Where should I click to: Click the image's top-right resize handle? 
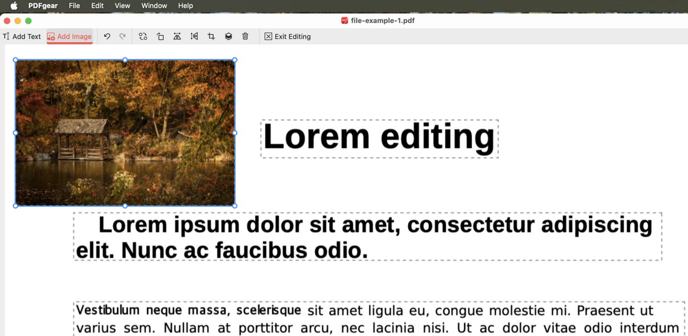tap(234, 60)
